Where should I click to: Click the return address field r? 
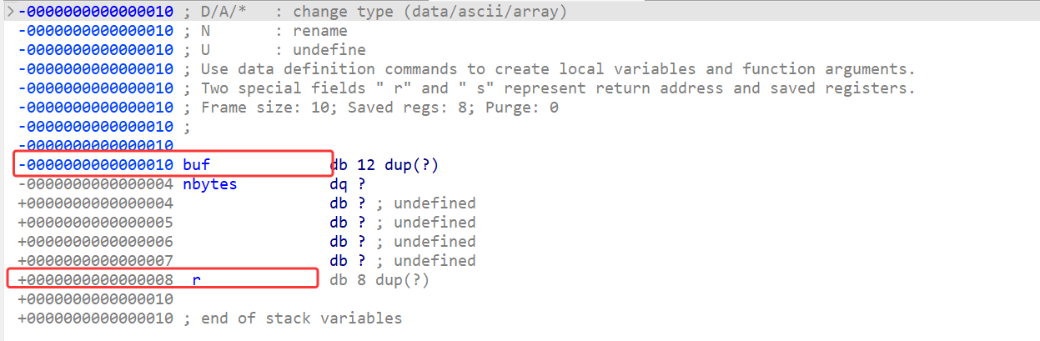click(x=197, y=280)
